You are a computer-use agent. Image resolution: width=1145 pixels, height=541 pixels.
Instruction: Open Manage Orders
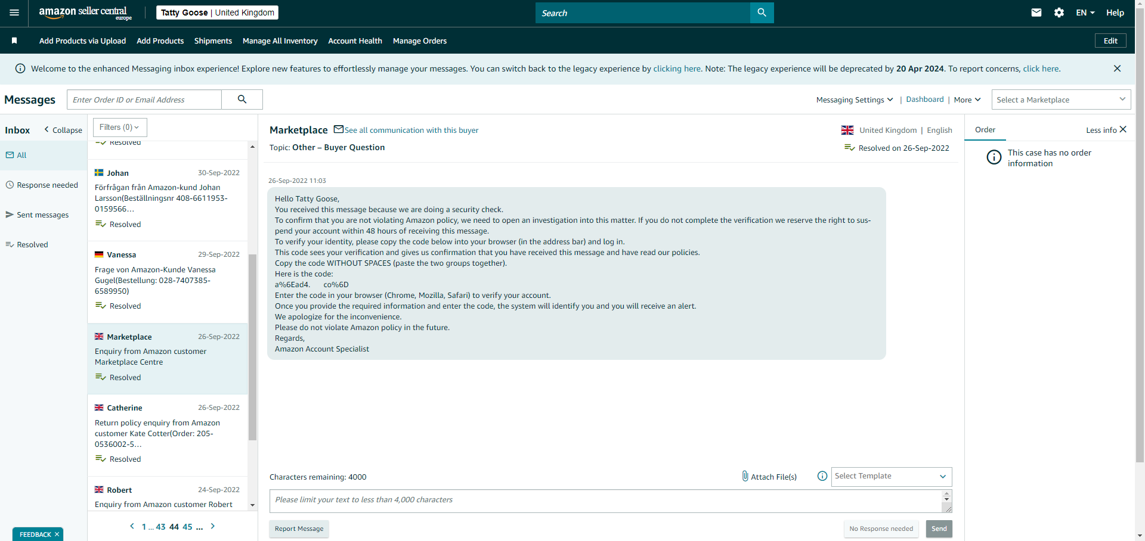click(420, 41)
